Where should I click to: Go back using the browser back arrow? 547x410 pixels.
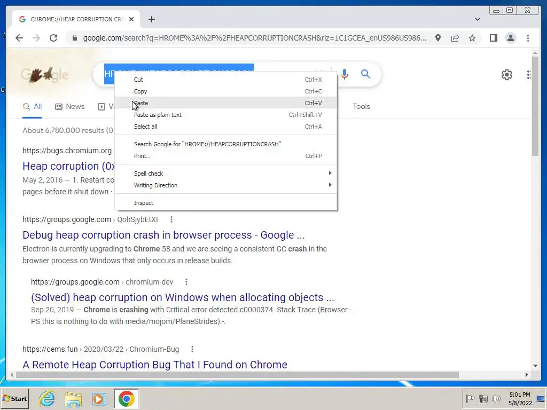tap(19, 38)
